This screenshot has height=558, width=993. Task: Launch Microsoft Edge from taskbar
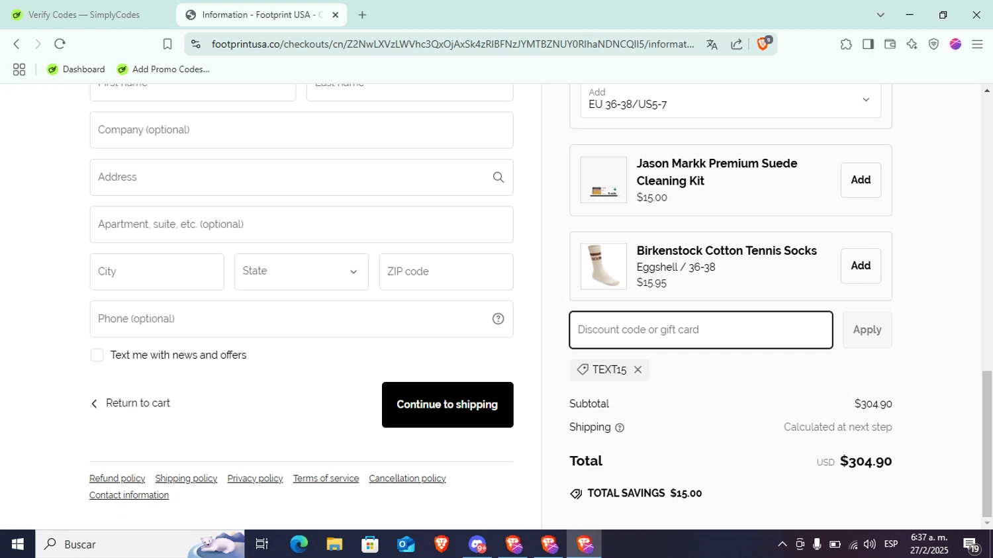299,544
